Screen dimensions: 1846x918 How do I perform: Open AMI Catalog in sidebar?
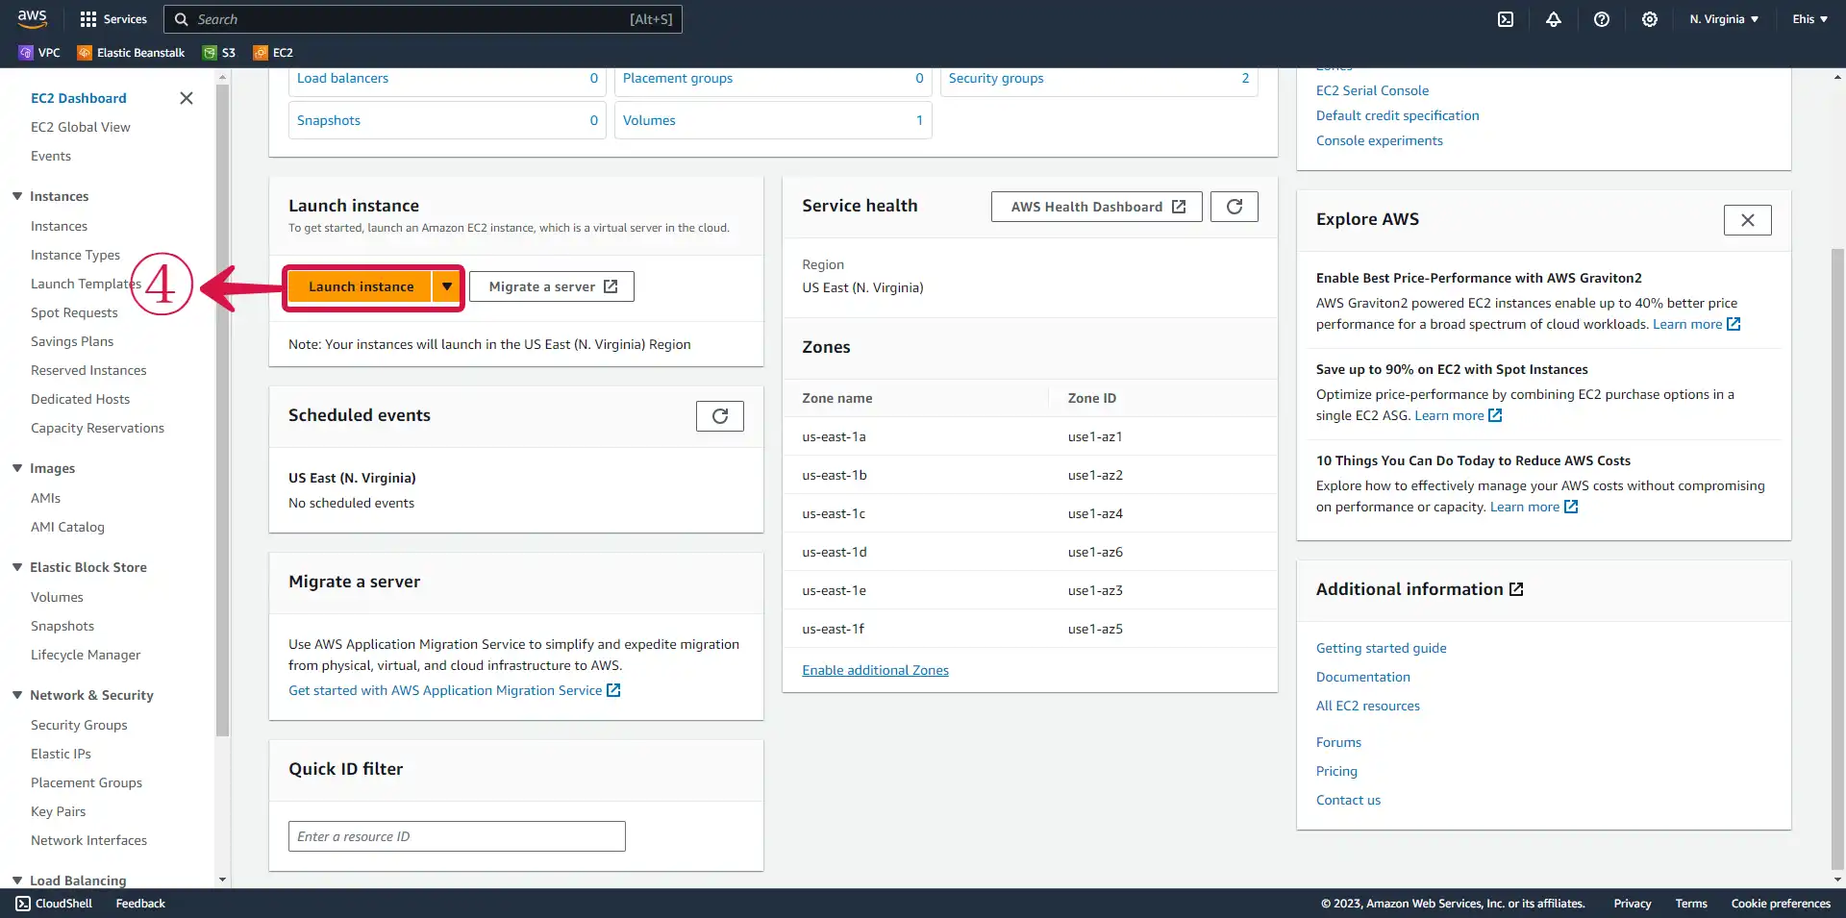click(x=67, y=527)
